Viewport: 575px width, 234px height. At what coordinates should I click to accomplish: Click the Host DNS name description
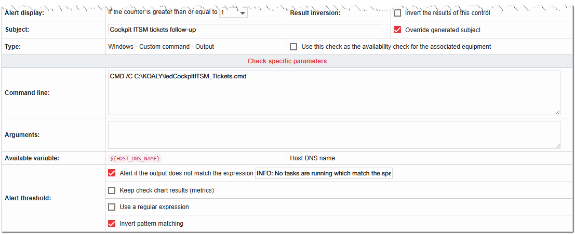(312, 158)
